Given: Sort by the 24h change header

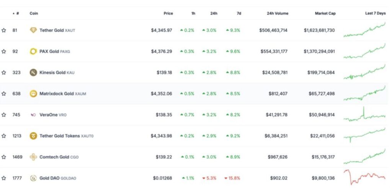Looking at the screenshot, I should click(x=214, y=13).
